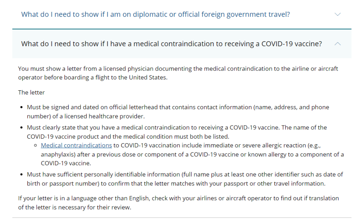Select the 'Must be signed and dated' bullet text
This screenshot has width=355, height=223.
tap(178, 112)
